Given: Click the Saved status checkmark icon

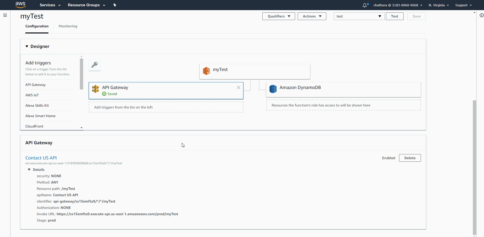Looking at the screenshot, I should [x=104, y=94].
